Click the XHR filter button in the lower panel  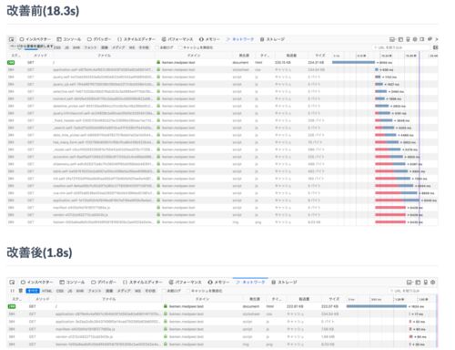80,291
